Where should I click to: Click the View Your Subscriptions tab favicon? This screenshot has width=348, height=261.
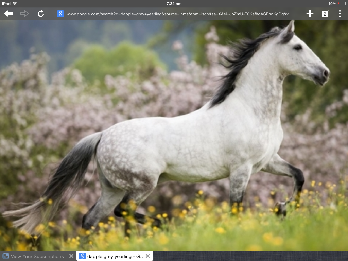pyautogui.click(x=6, y=256)
